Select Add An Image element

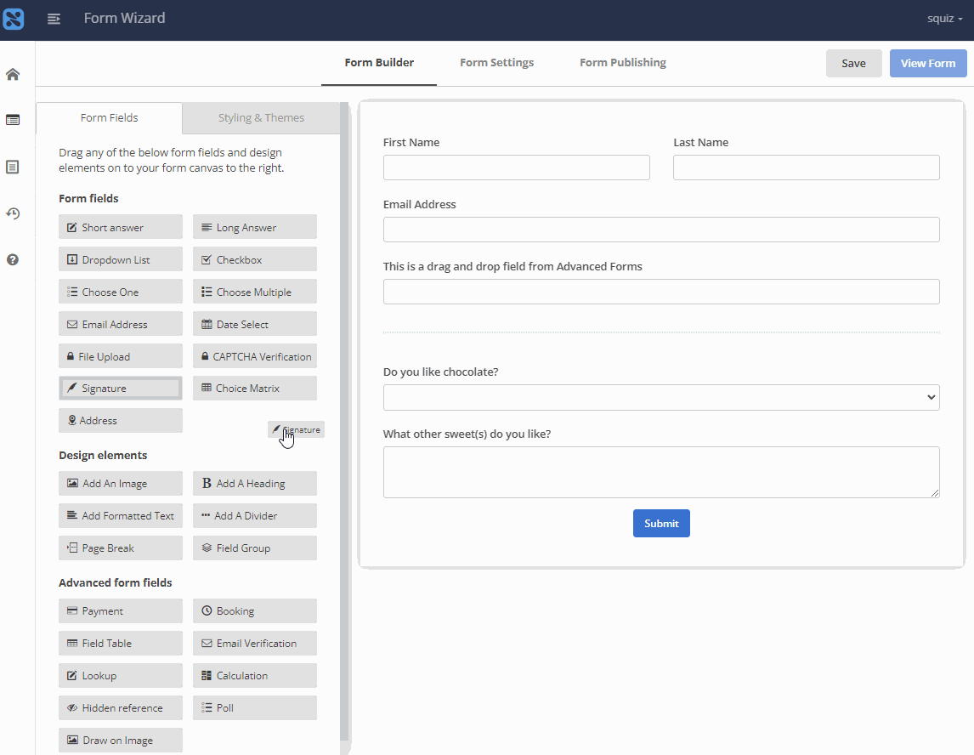[x=121, y=484]
